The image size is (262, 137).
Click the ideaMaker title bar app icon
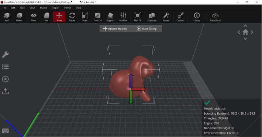(x=2, y=2)
